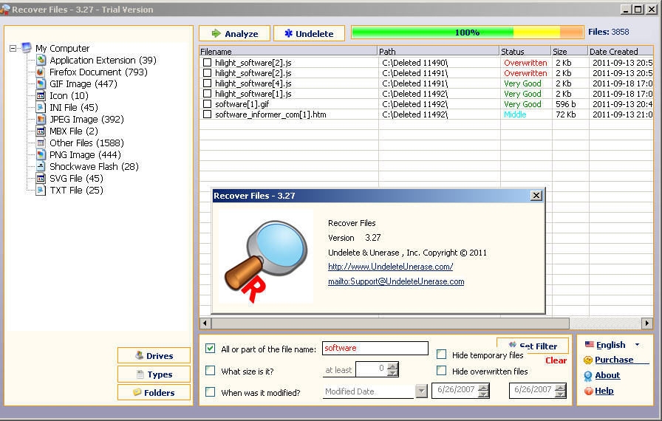Close the Recover Files 3.27 About dialog

tap(536, 195)
